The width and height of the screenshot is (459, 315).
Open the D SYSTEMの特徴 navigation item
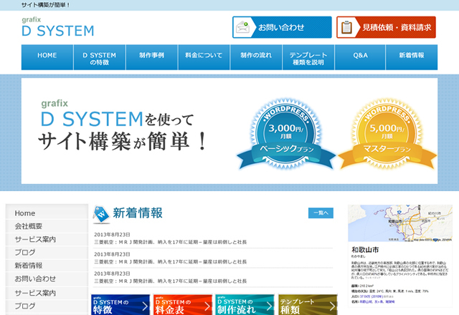[99, 57]
